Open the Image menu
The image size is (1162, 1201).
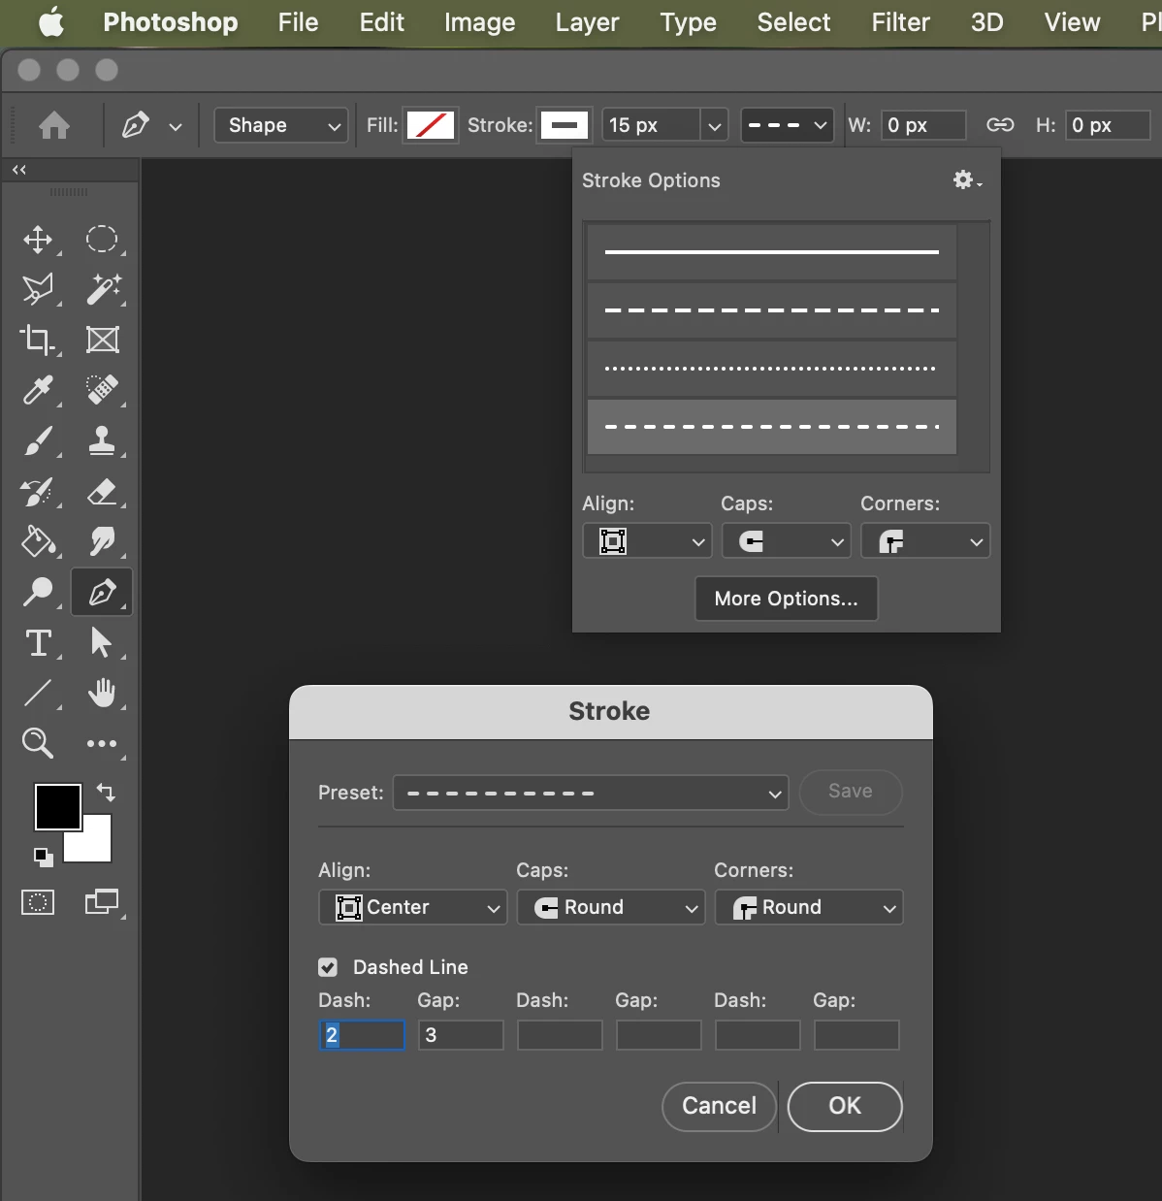pos(479,22)
